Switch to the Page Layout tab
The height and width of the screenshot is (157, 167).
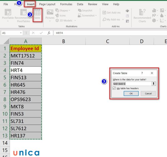(x=47, y=4)
